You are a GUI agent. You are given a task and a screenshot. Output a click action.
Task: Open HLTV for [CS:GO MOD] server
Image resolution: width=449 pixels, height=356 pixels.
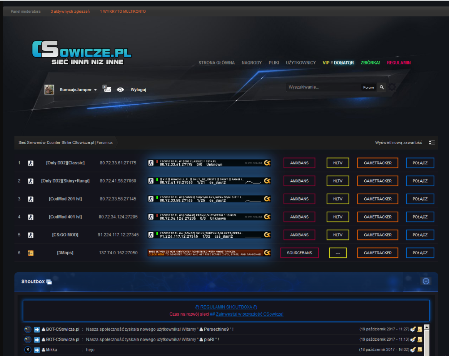(x=338, y=235)
